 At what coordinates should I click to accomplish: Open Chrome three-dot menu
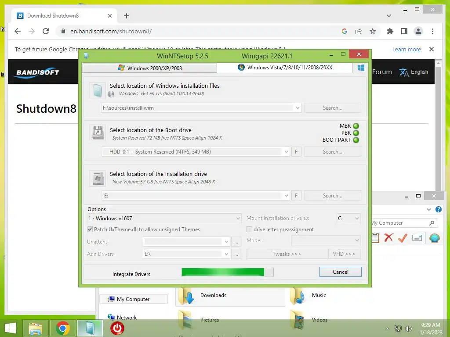point(432,31)
